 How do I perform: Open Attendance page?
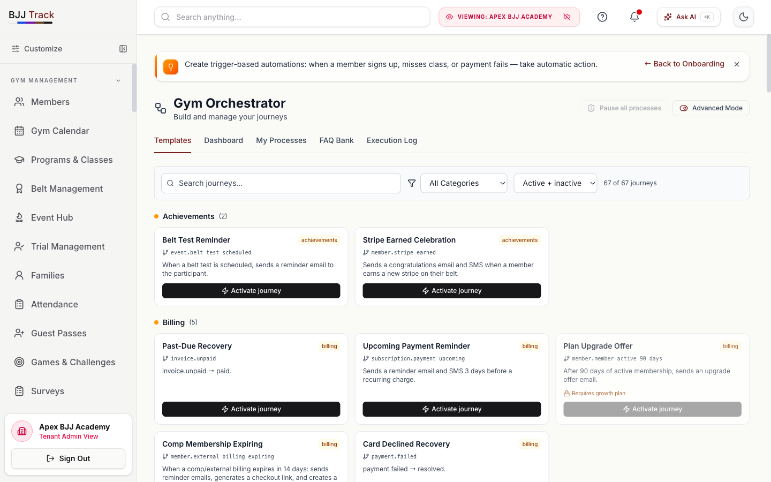[x=67, y=304]
